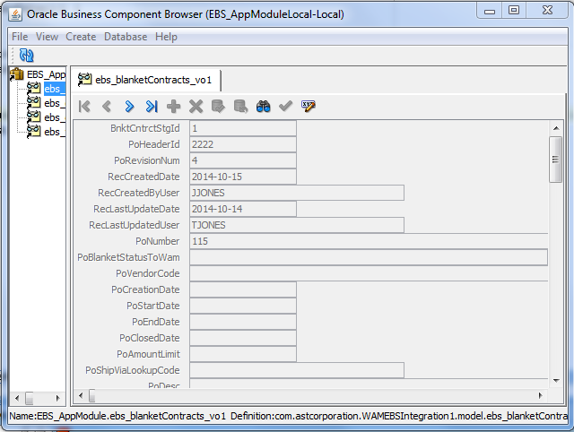Click the RecLastUpdatedUser field TJONES
574x432 pixels.
[297, 225]
